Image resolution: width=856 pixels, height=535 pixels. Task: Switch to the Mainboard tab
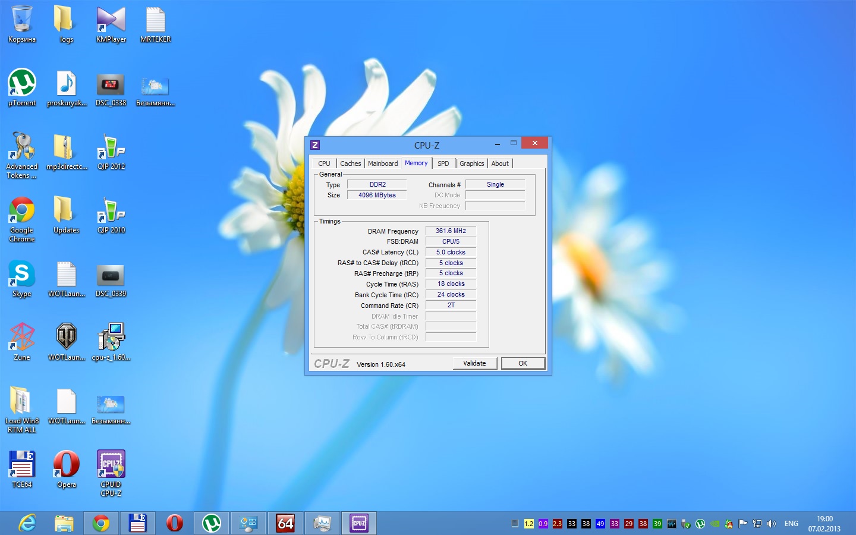pyautogui.click(x=383, y=163)
